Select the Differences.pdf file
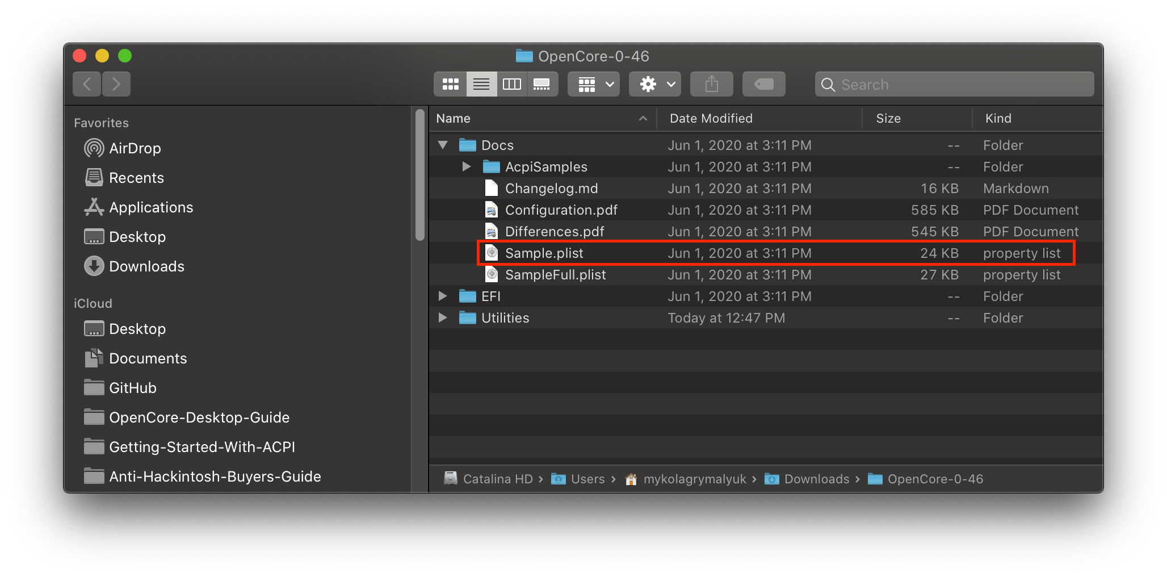The height and width of the screenshot is (577, 1167). click(766, 231)
